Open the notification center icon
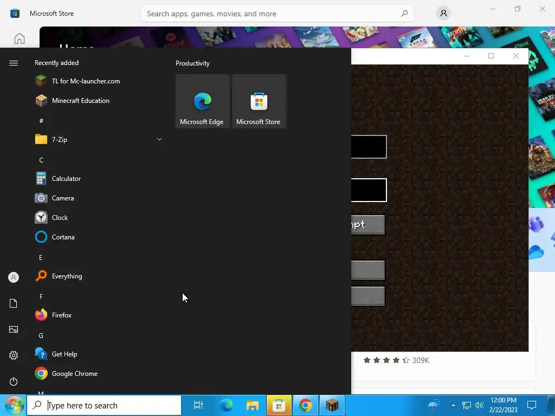Image resolution: width=555 pixels, height=416 pixels. [x=532, y=405]
